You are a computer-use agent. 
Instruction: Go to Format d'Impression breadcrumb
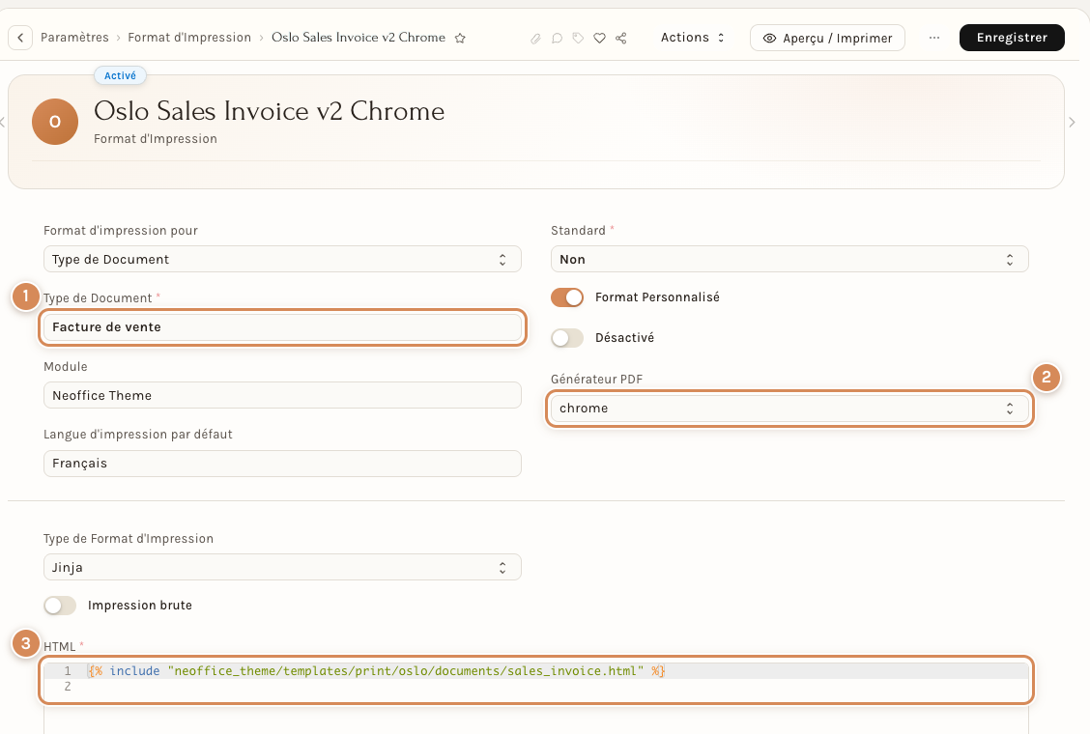point(189,38)
